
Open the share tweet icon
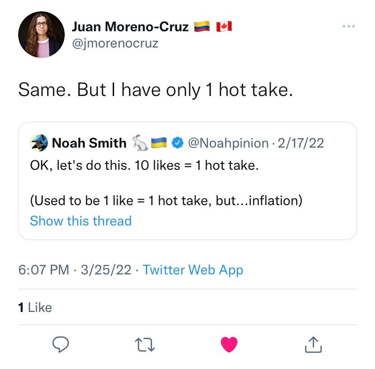click(313, 345)
